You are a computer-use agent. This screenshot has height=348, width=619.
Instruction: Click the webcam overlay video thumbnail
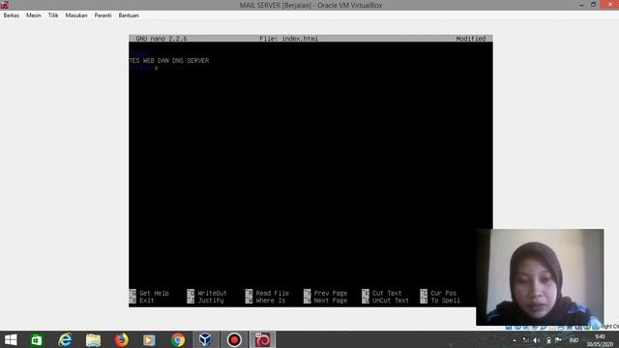tap(540, 277)
